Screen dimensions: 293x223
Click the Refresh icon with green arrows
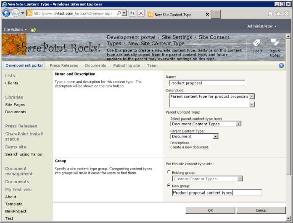pos(132,13)
